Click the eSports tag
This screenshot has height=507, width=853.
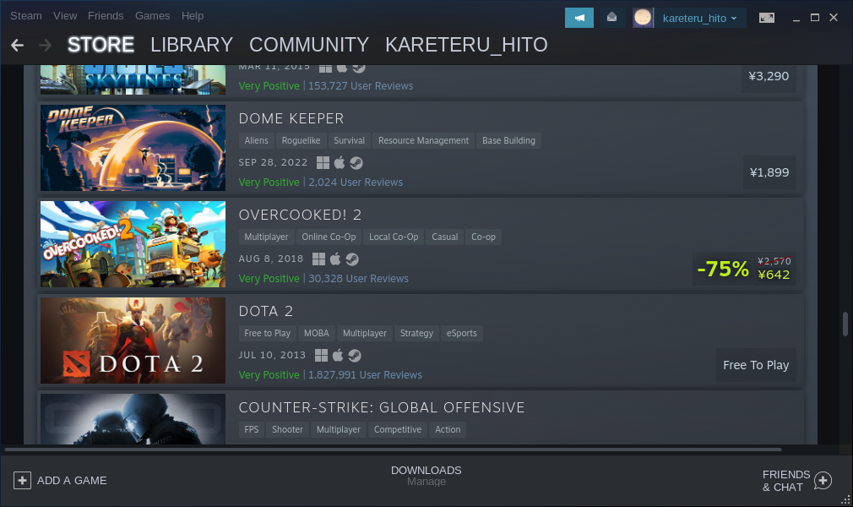461,333
